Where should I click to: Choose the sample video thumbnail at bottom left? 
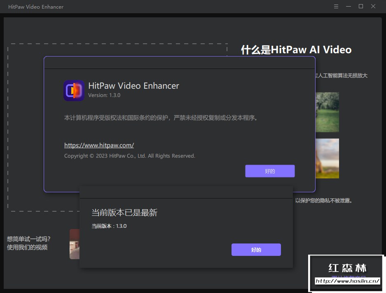75,244
